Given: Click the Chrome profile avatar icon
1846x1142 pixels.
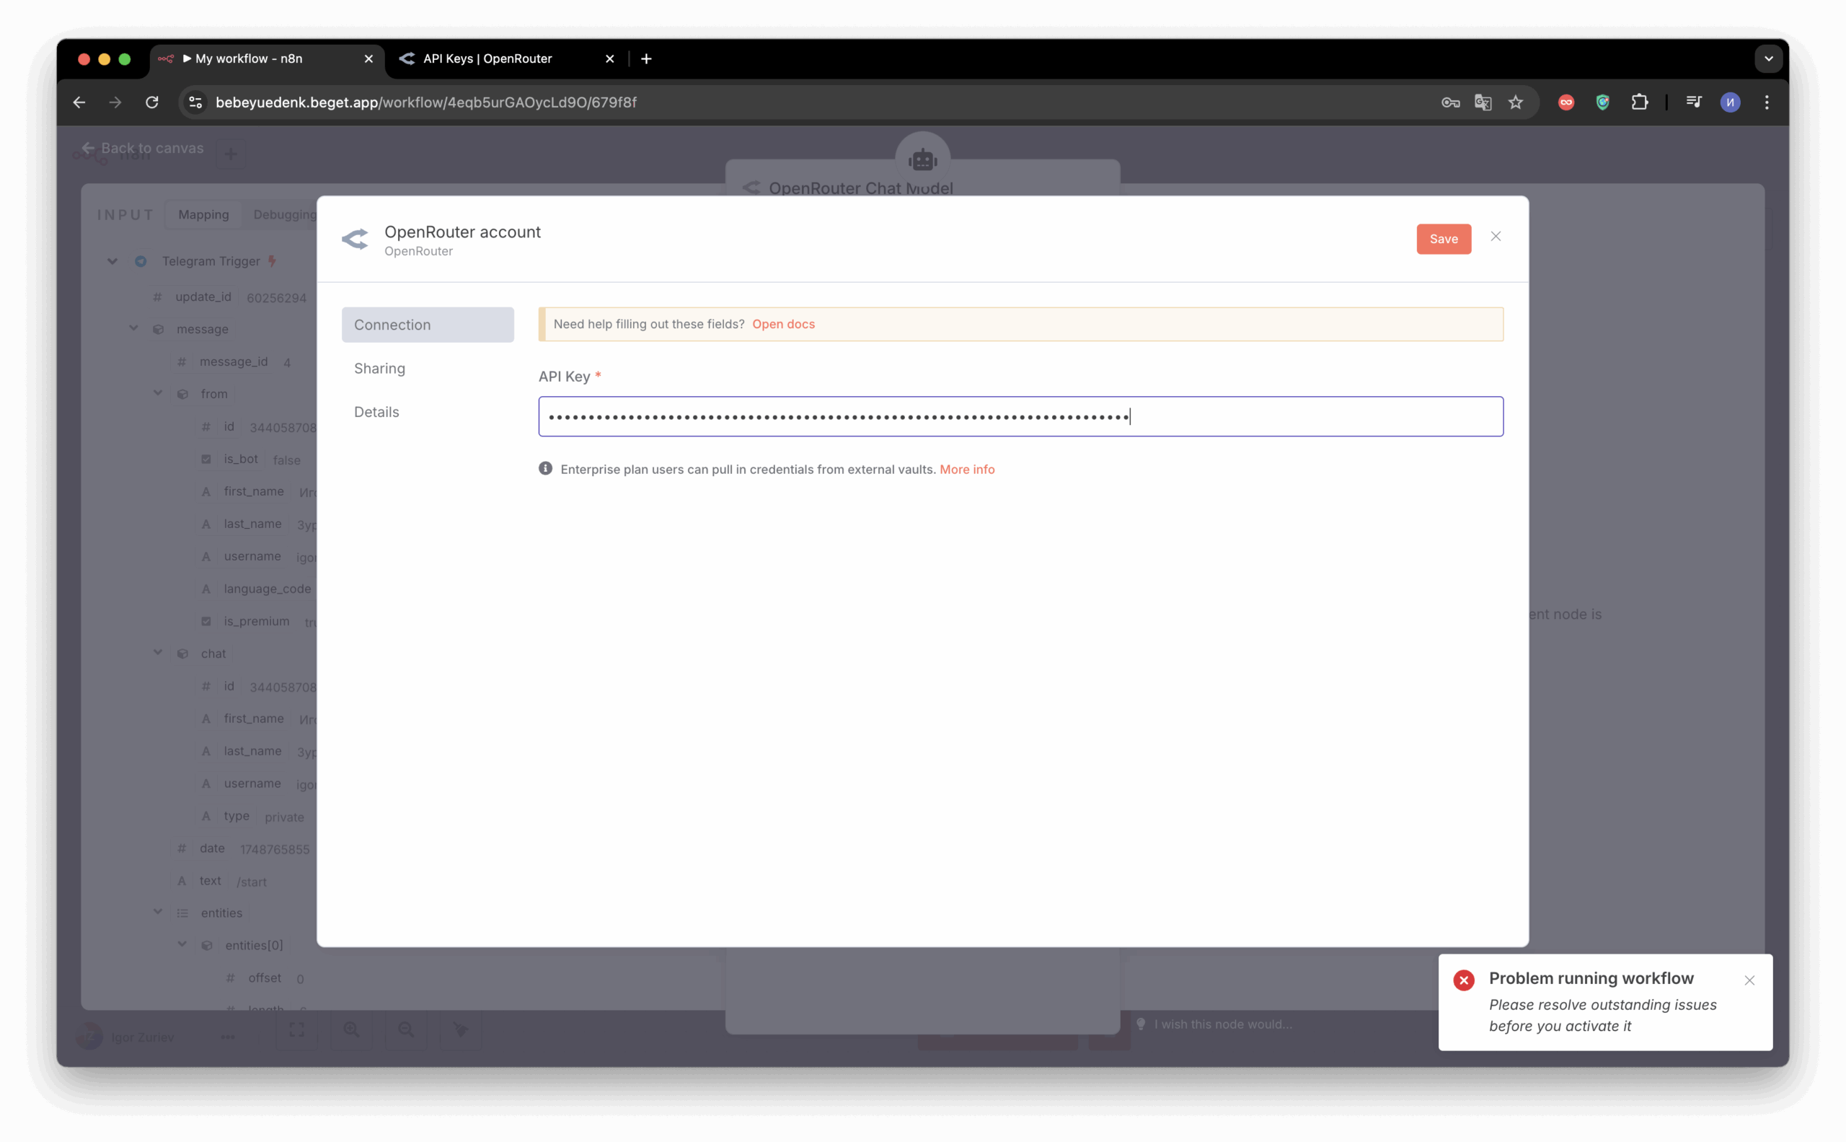Looking at the screenshot, I should coord(1730,102).
